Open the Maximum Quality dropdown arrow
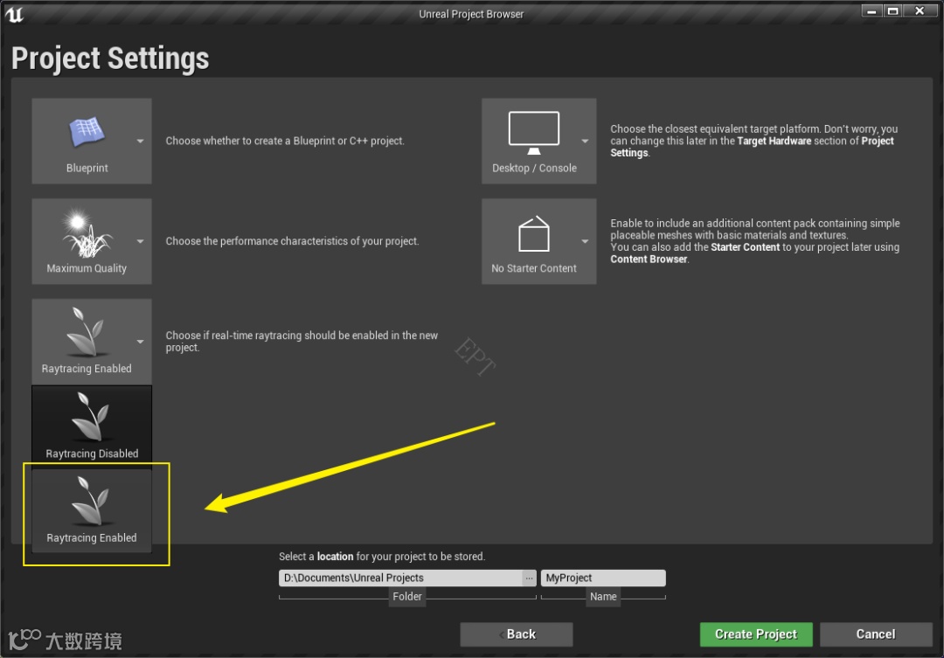The image size is (944, 658). (x=140, y=241)
